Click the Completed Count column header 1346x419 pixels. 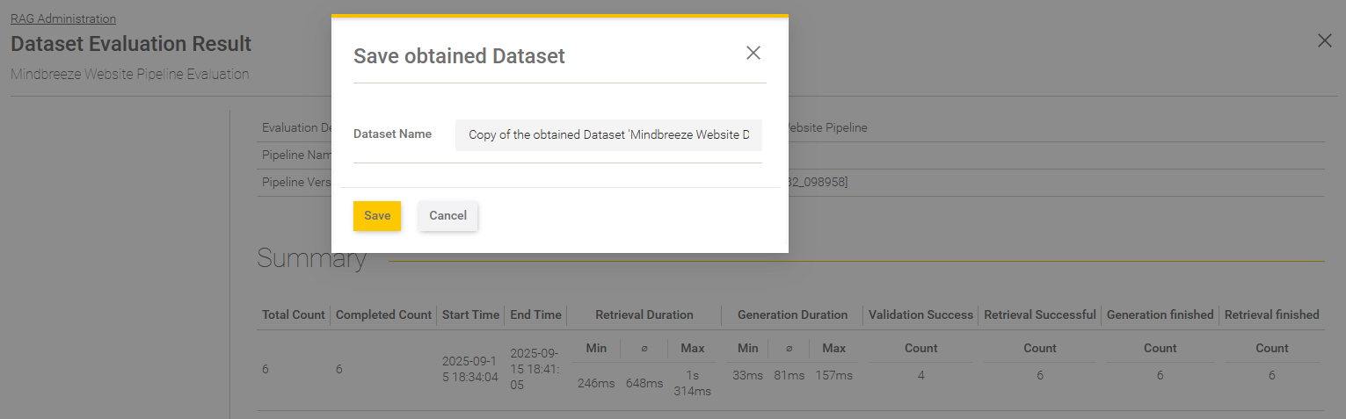383,314
